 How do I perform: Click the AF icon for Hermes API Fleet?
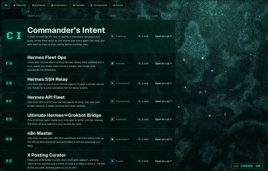point(9,101)
